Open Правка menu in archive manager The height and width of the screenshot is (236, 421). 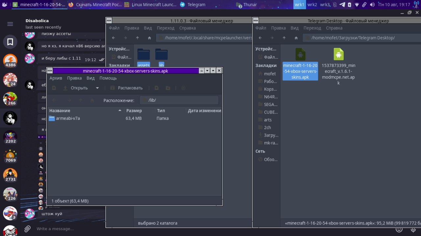pos(74,78)
